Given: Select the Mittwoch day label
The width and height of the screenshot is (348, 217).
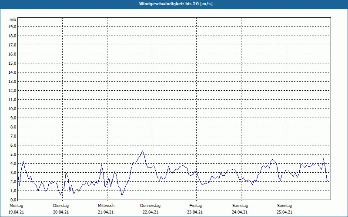Looking at the screenshot, I should 106,206.
